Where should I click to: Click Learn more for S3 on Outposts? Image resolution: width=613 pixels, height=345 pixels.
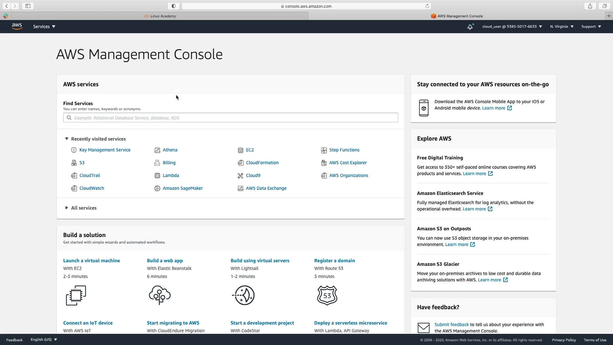[460, 244]
